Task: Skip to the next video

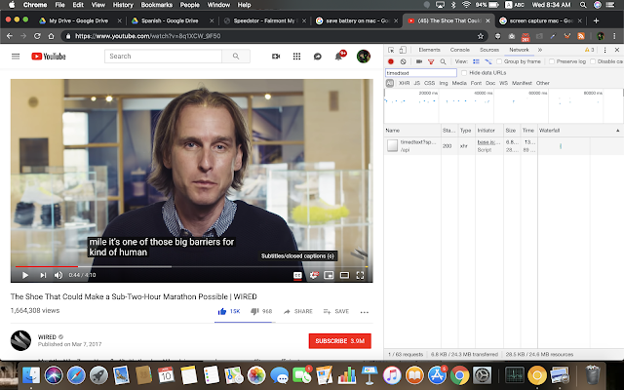Action: (x=43, y=275)
